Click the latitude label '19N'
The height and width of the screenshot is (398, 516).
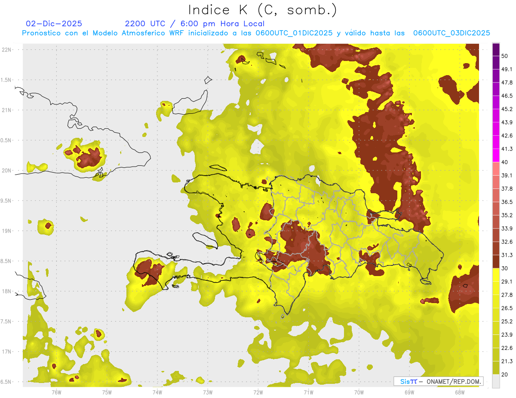(x=6, y=231)
